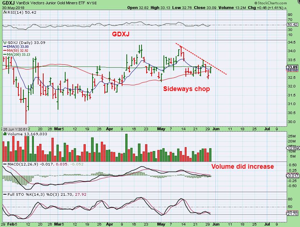This screenshot has width=300, height=227.
Task: Click the 33.09 price axis marker
Action: pyautogui.click(x=292, y=67)
